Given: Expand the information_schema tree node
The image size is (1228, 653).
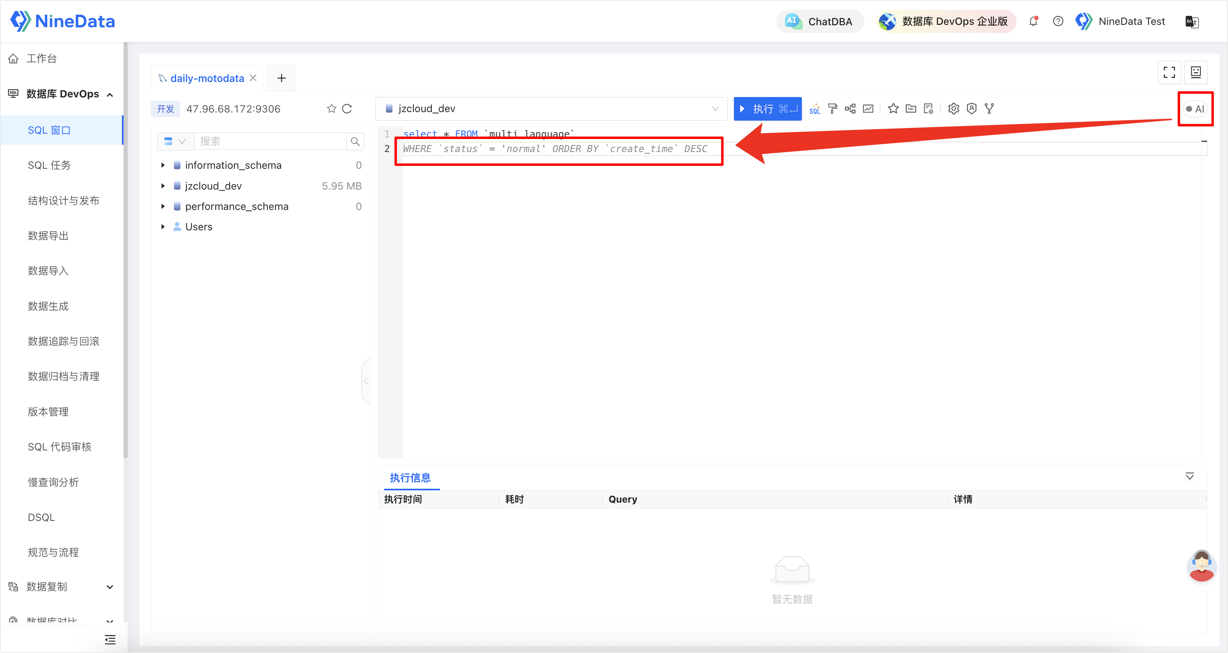Looking at the screenshot, I should (x=163, y=165).
